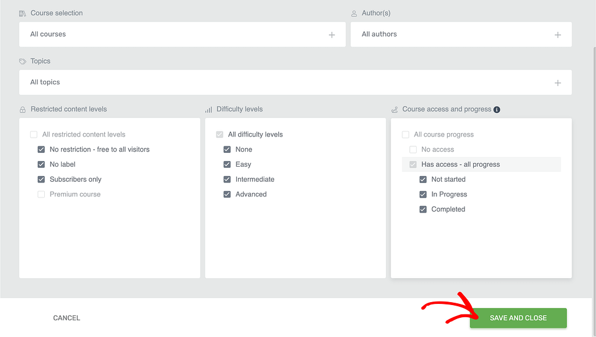Click the info icon beside Course access and progress
The image size is (596, 337).
[496, 110]
